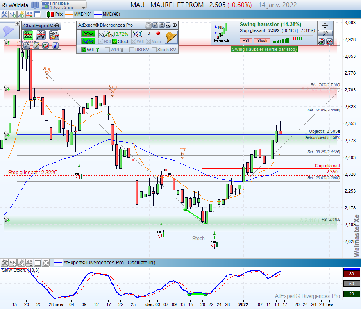Screen dimensions: 361x309
Task: Click the Prix candlestick legend icon
Action: click(50, 14)
